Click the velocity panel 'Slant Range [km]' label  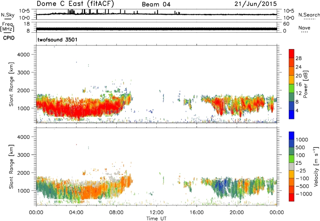click(x=11, y=166)
